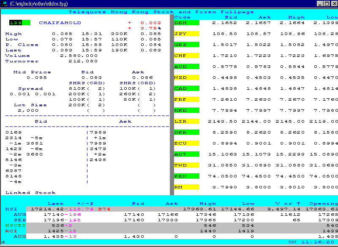Viewport: 338px width, 247px height.
Task: Click the stock code field showing 199
Action: (x=15, y=22)
